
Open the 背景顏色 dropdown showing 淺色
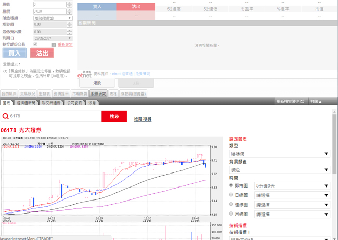click(x=280, y=170)
